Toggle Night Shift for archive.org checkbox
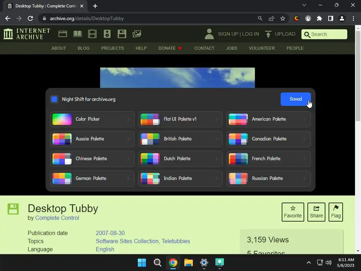 tap(54, 99)
